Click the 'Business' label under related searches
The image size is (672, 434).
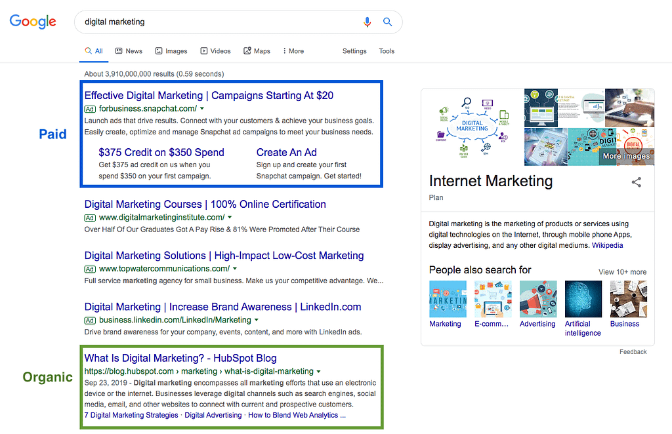625,324
